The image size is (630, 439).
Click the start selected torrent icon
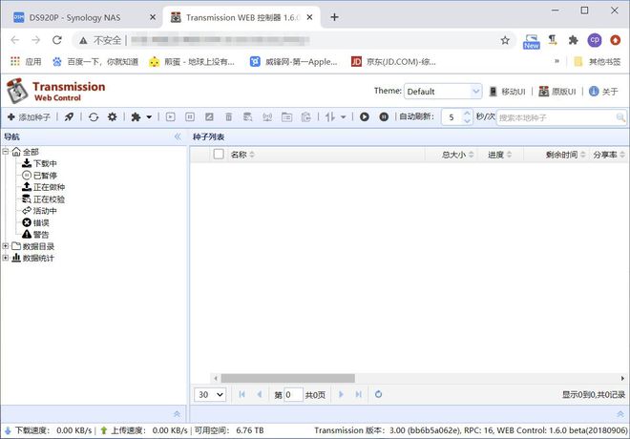[170, 116]
